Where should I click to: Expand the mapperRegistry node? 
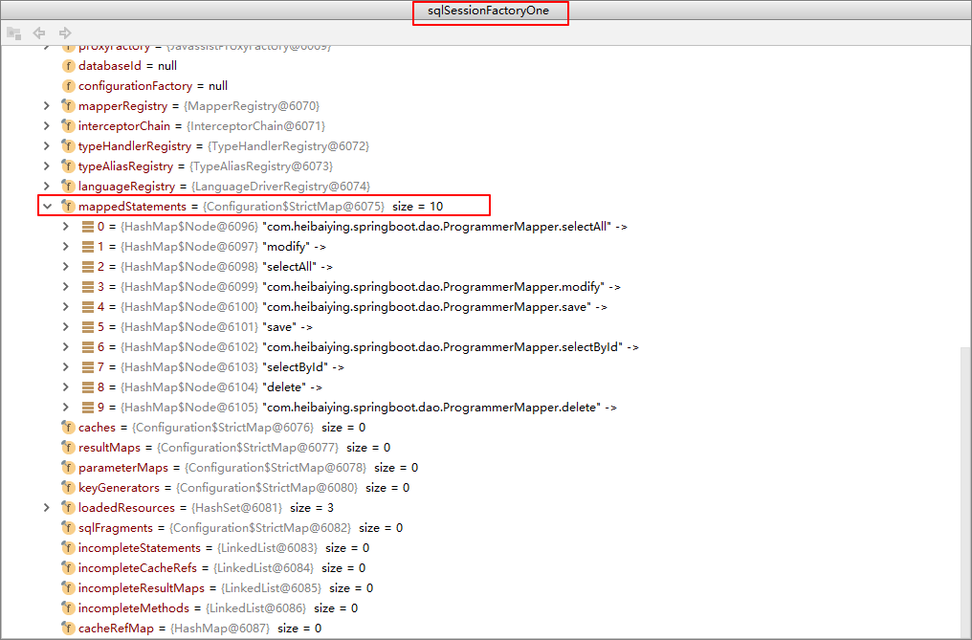coord(46,106)
